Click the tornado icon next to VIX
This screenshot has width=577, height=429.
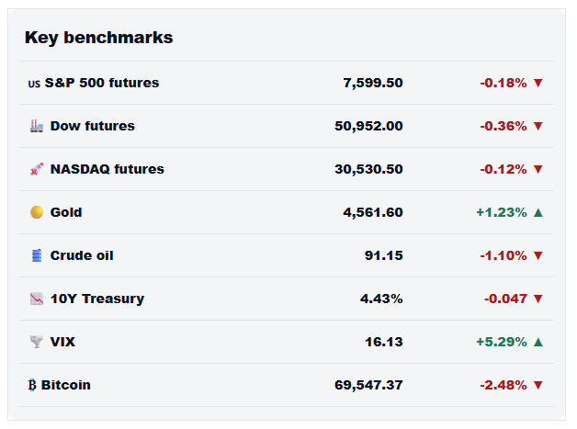click(x=37, y=342)
